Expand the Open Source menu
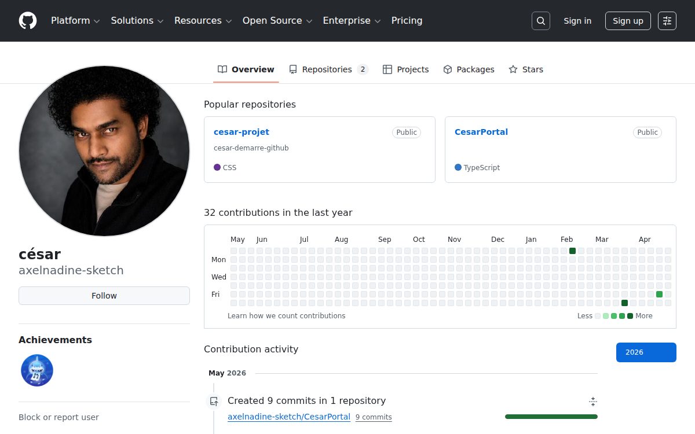 (277, 21)
